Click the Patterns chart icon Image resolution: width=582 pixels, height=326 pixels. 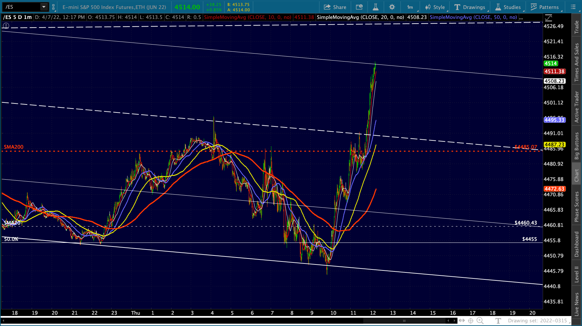coord(534,7)
